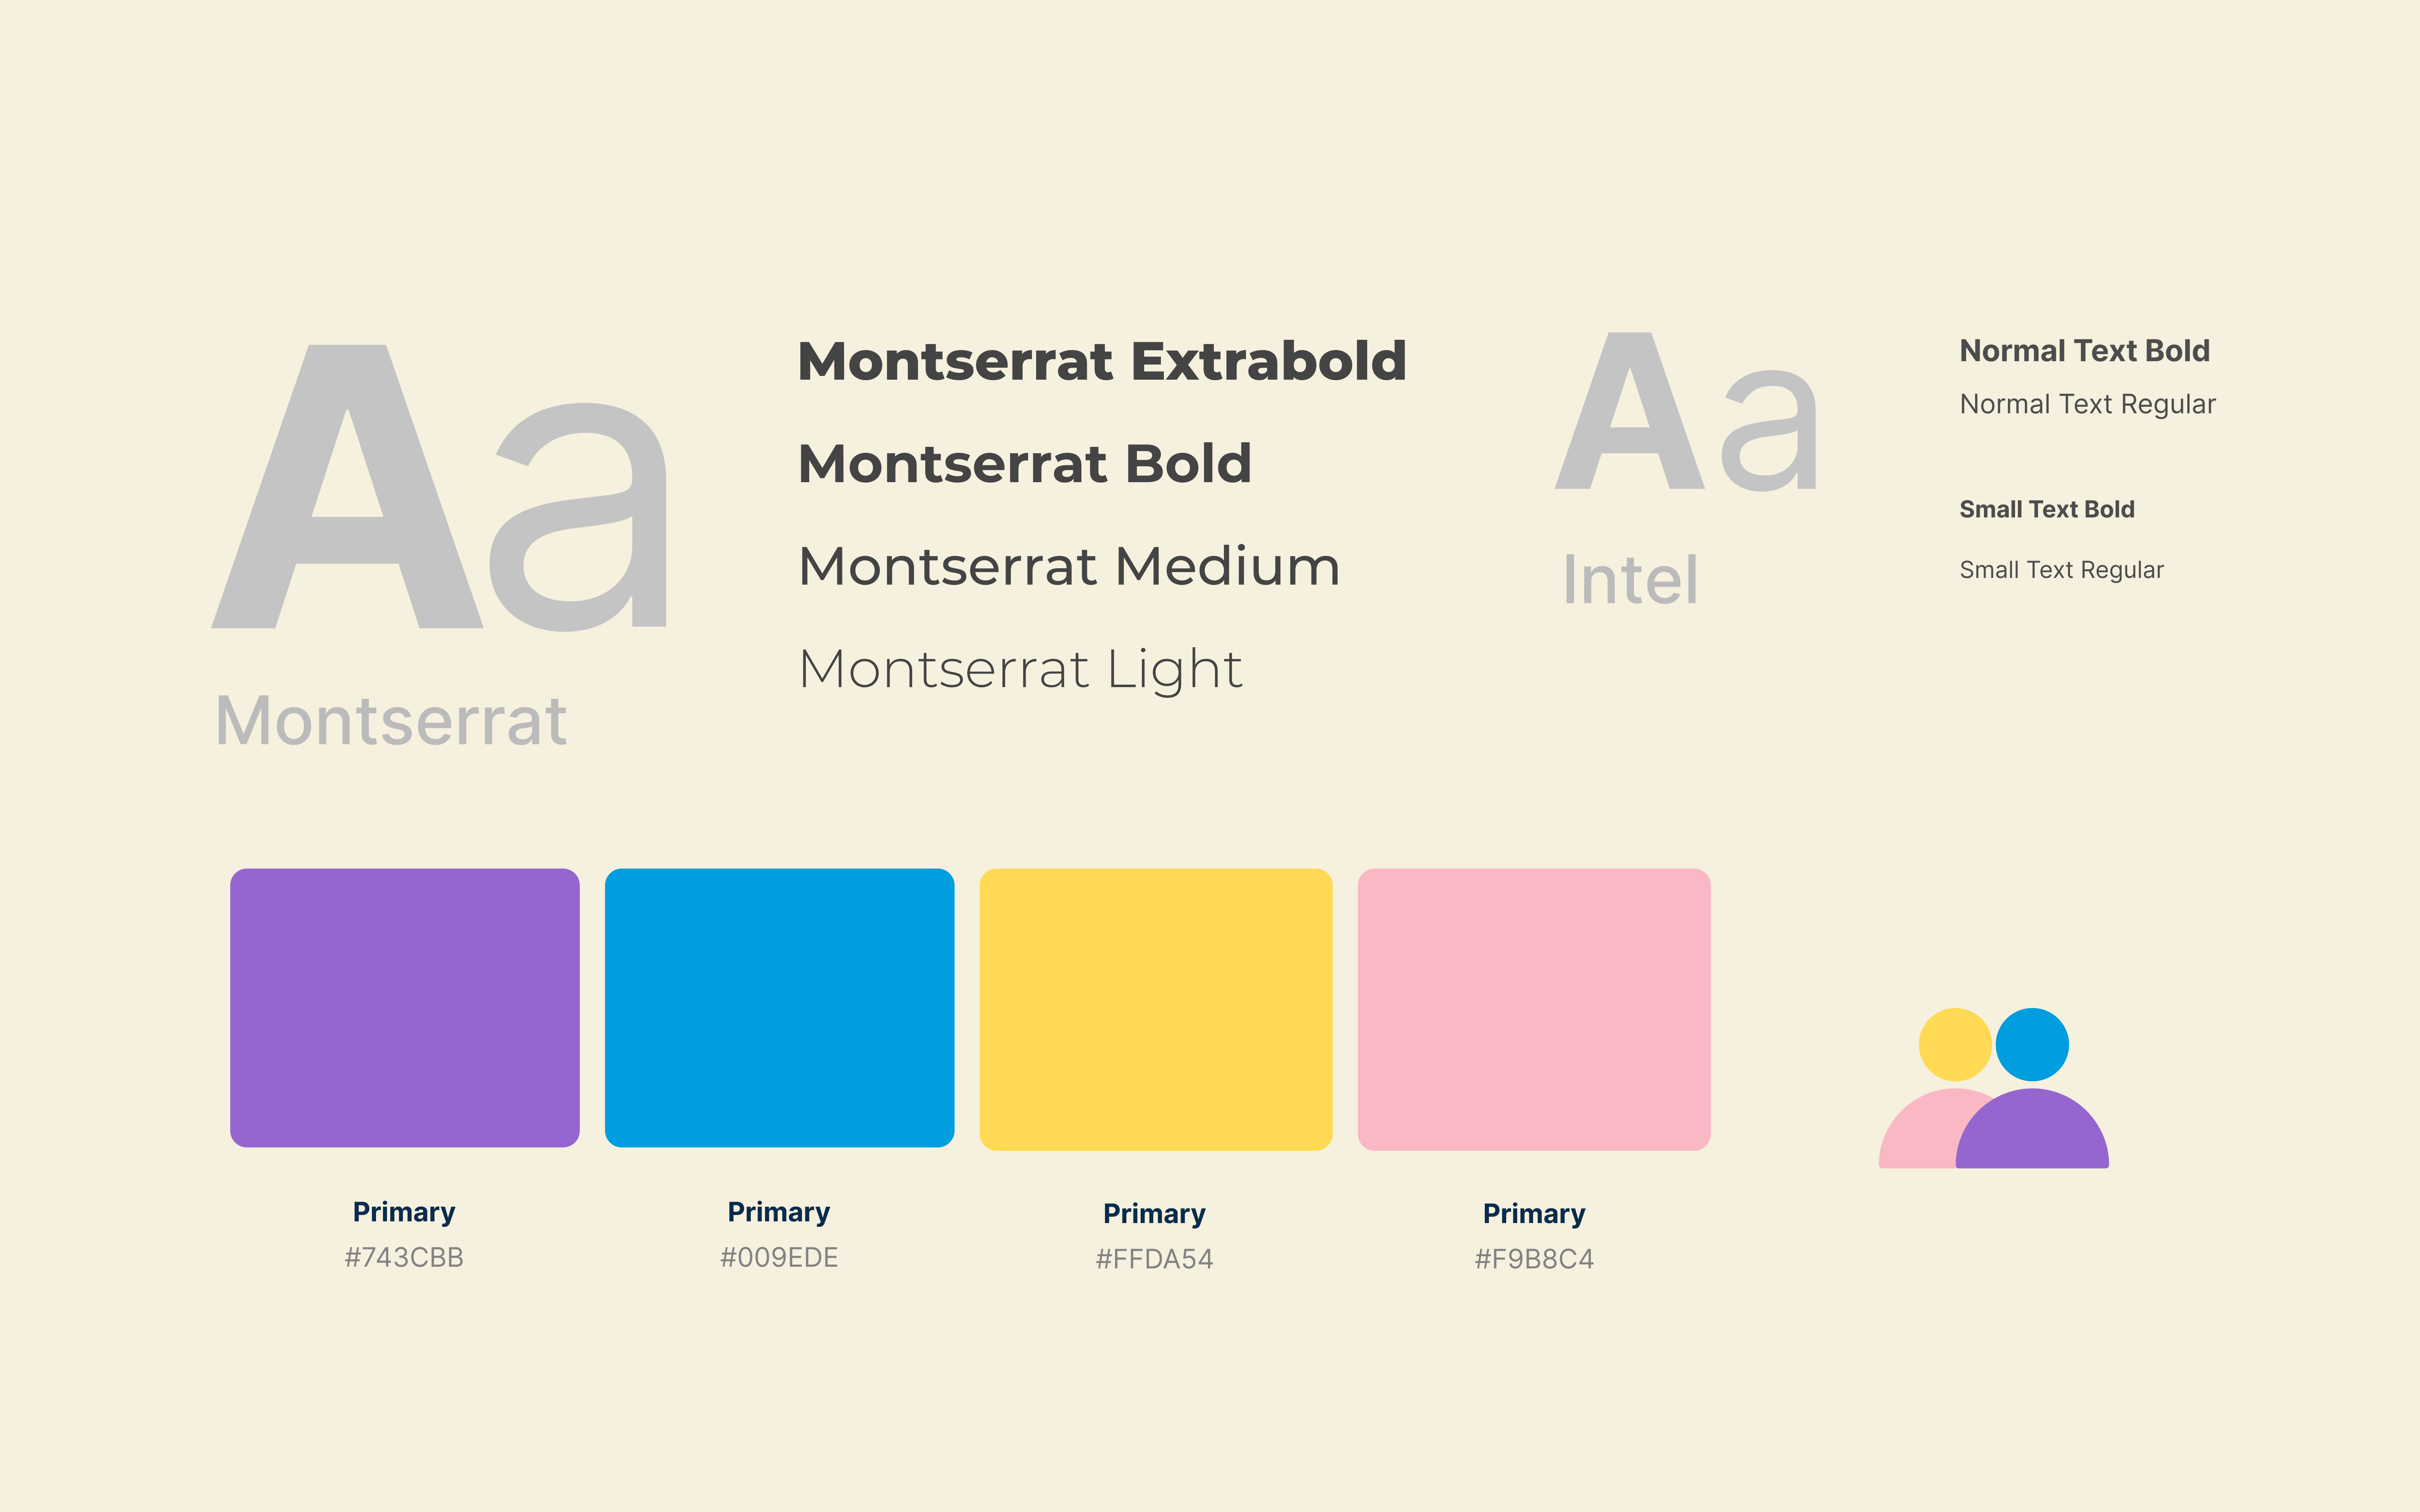The height and width of the screenshot is (1512, 2420).
Task: Click the #009EDE hex code label
Action: (x=779, y=1257)
